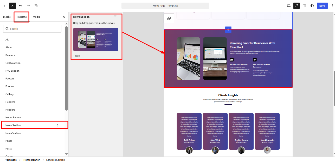Open the FAQ Section category
Viewport: 335px width, 163px height.
[12, 71]
